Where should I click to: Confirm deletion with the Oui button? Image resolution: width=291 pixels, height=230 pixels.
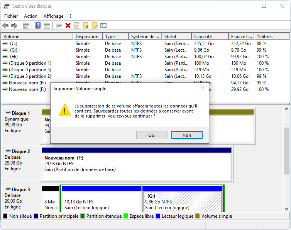point(152,135)
